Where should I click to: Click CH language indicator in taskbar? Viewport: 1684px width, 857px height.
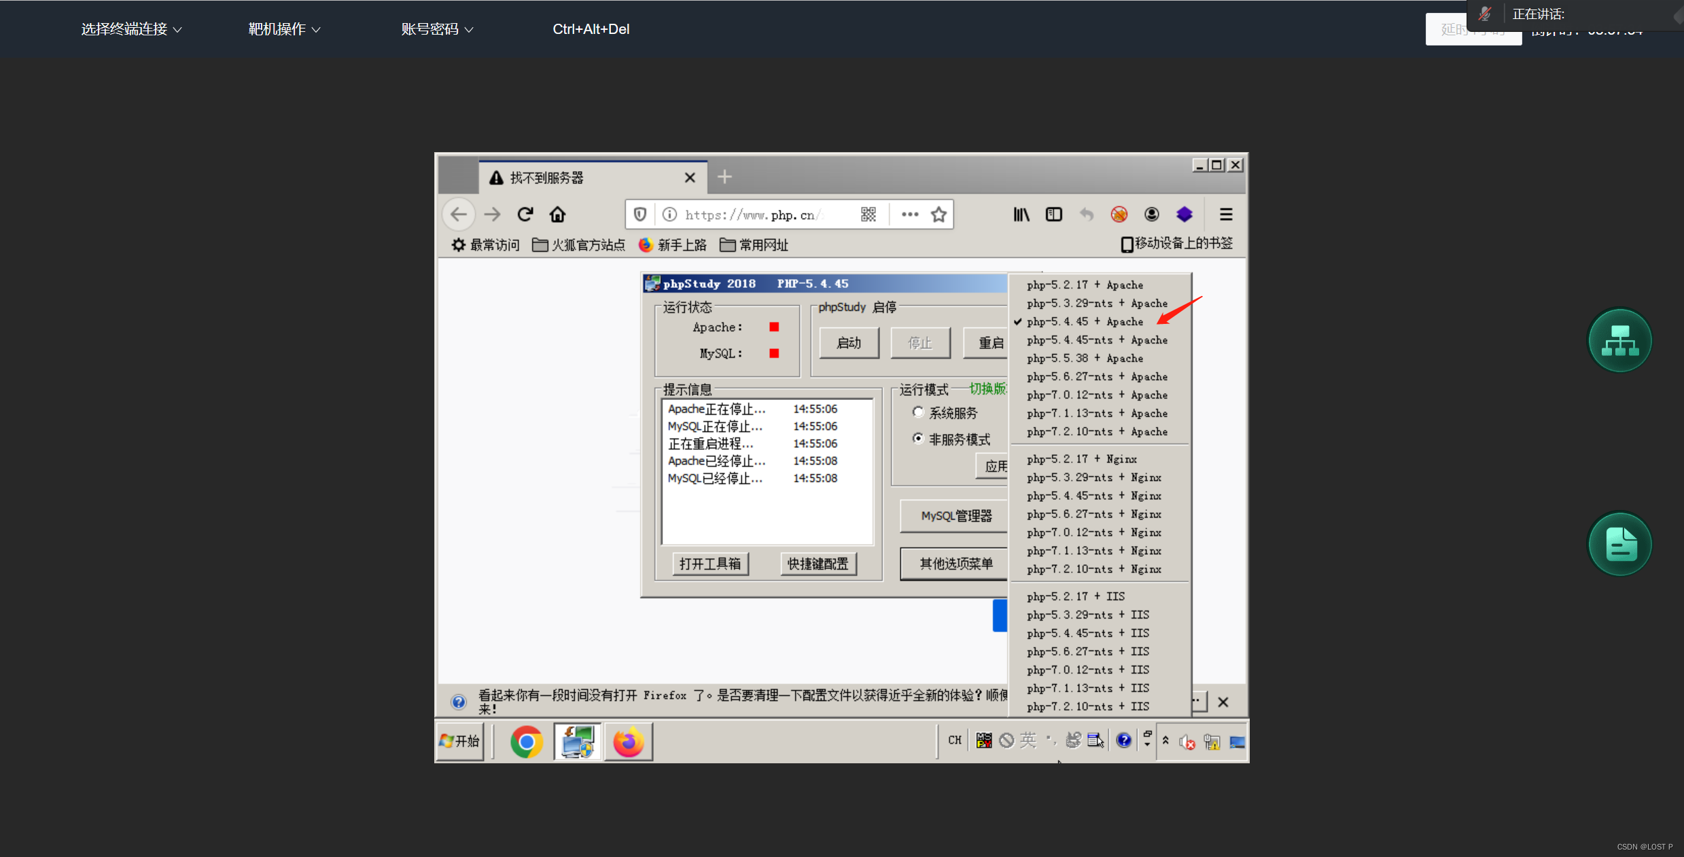(x=955, y=741)
